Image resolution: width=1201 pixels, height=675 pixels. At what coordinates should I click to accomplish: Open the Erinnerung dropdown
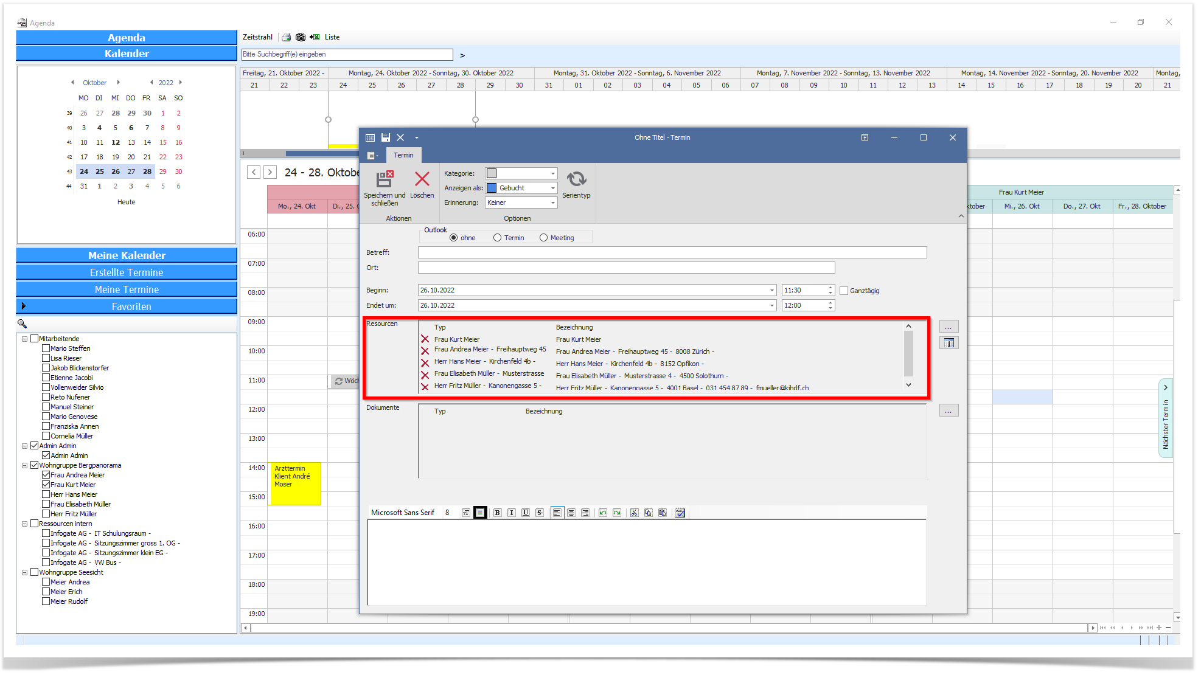[x=552, y=202]
